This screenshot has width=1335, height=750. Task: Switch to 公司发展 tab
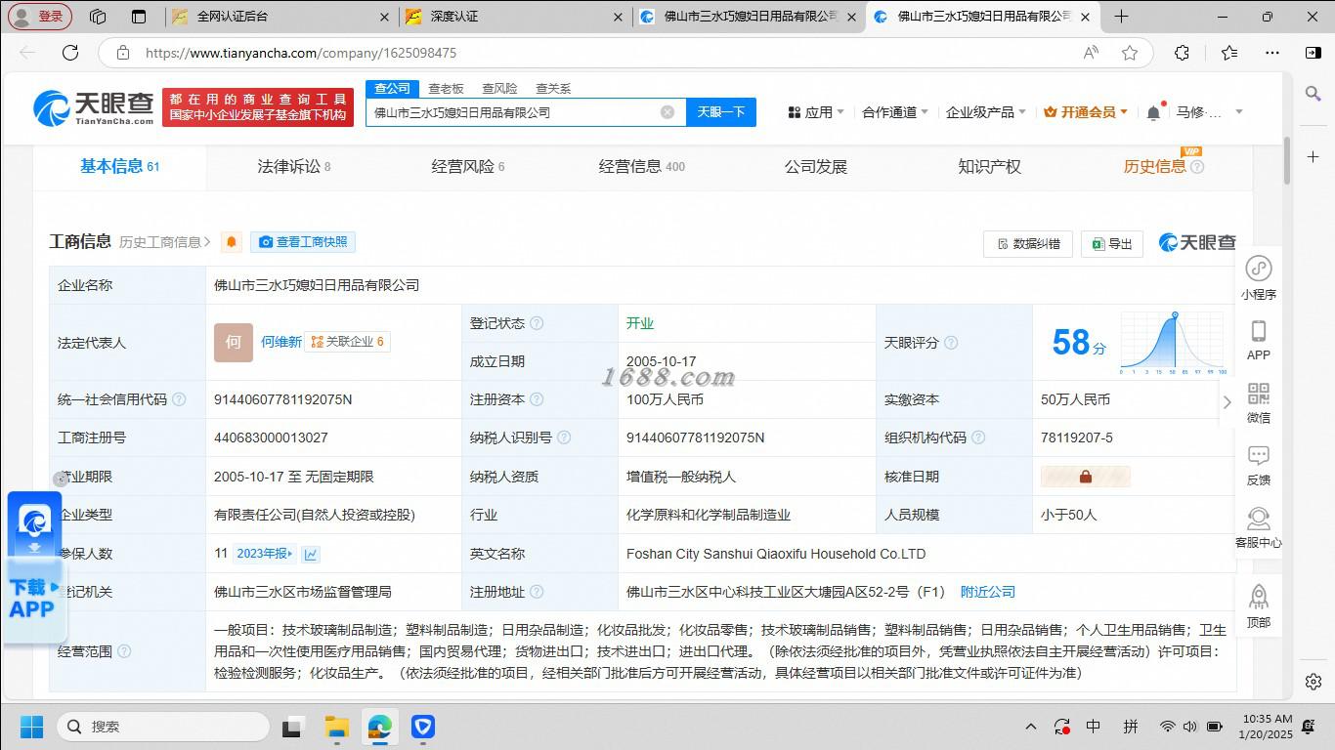pyautogui.click(x=816, y=167)
